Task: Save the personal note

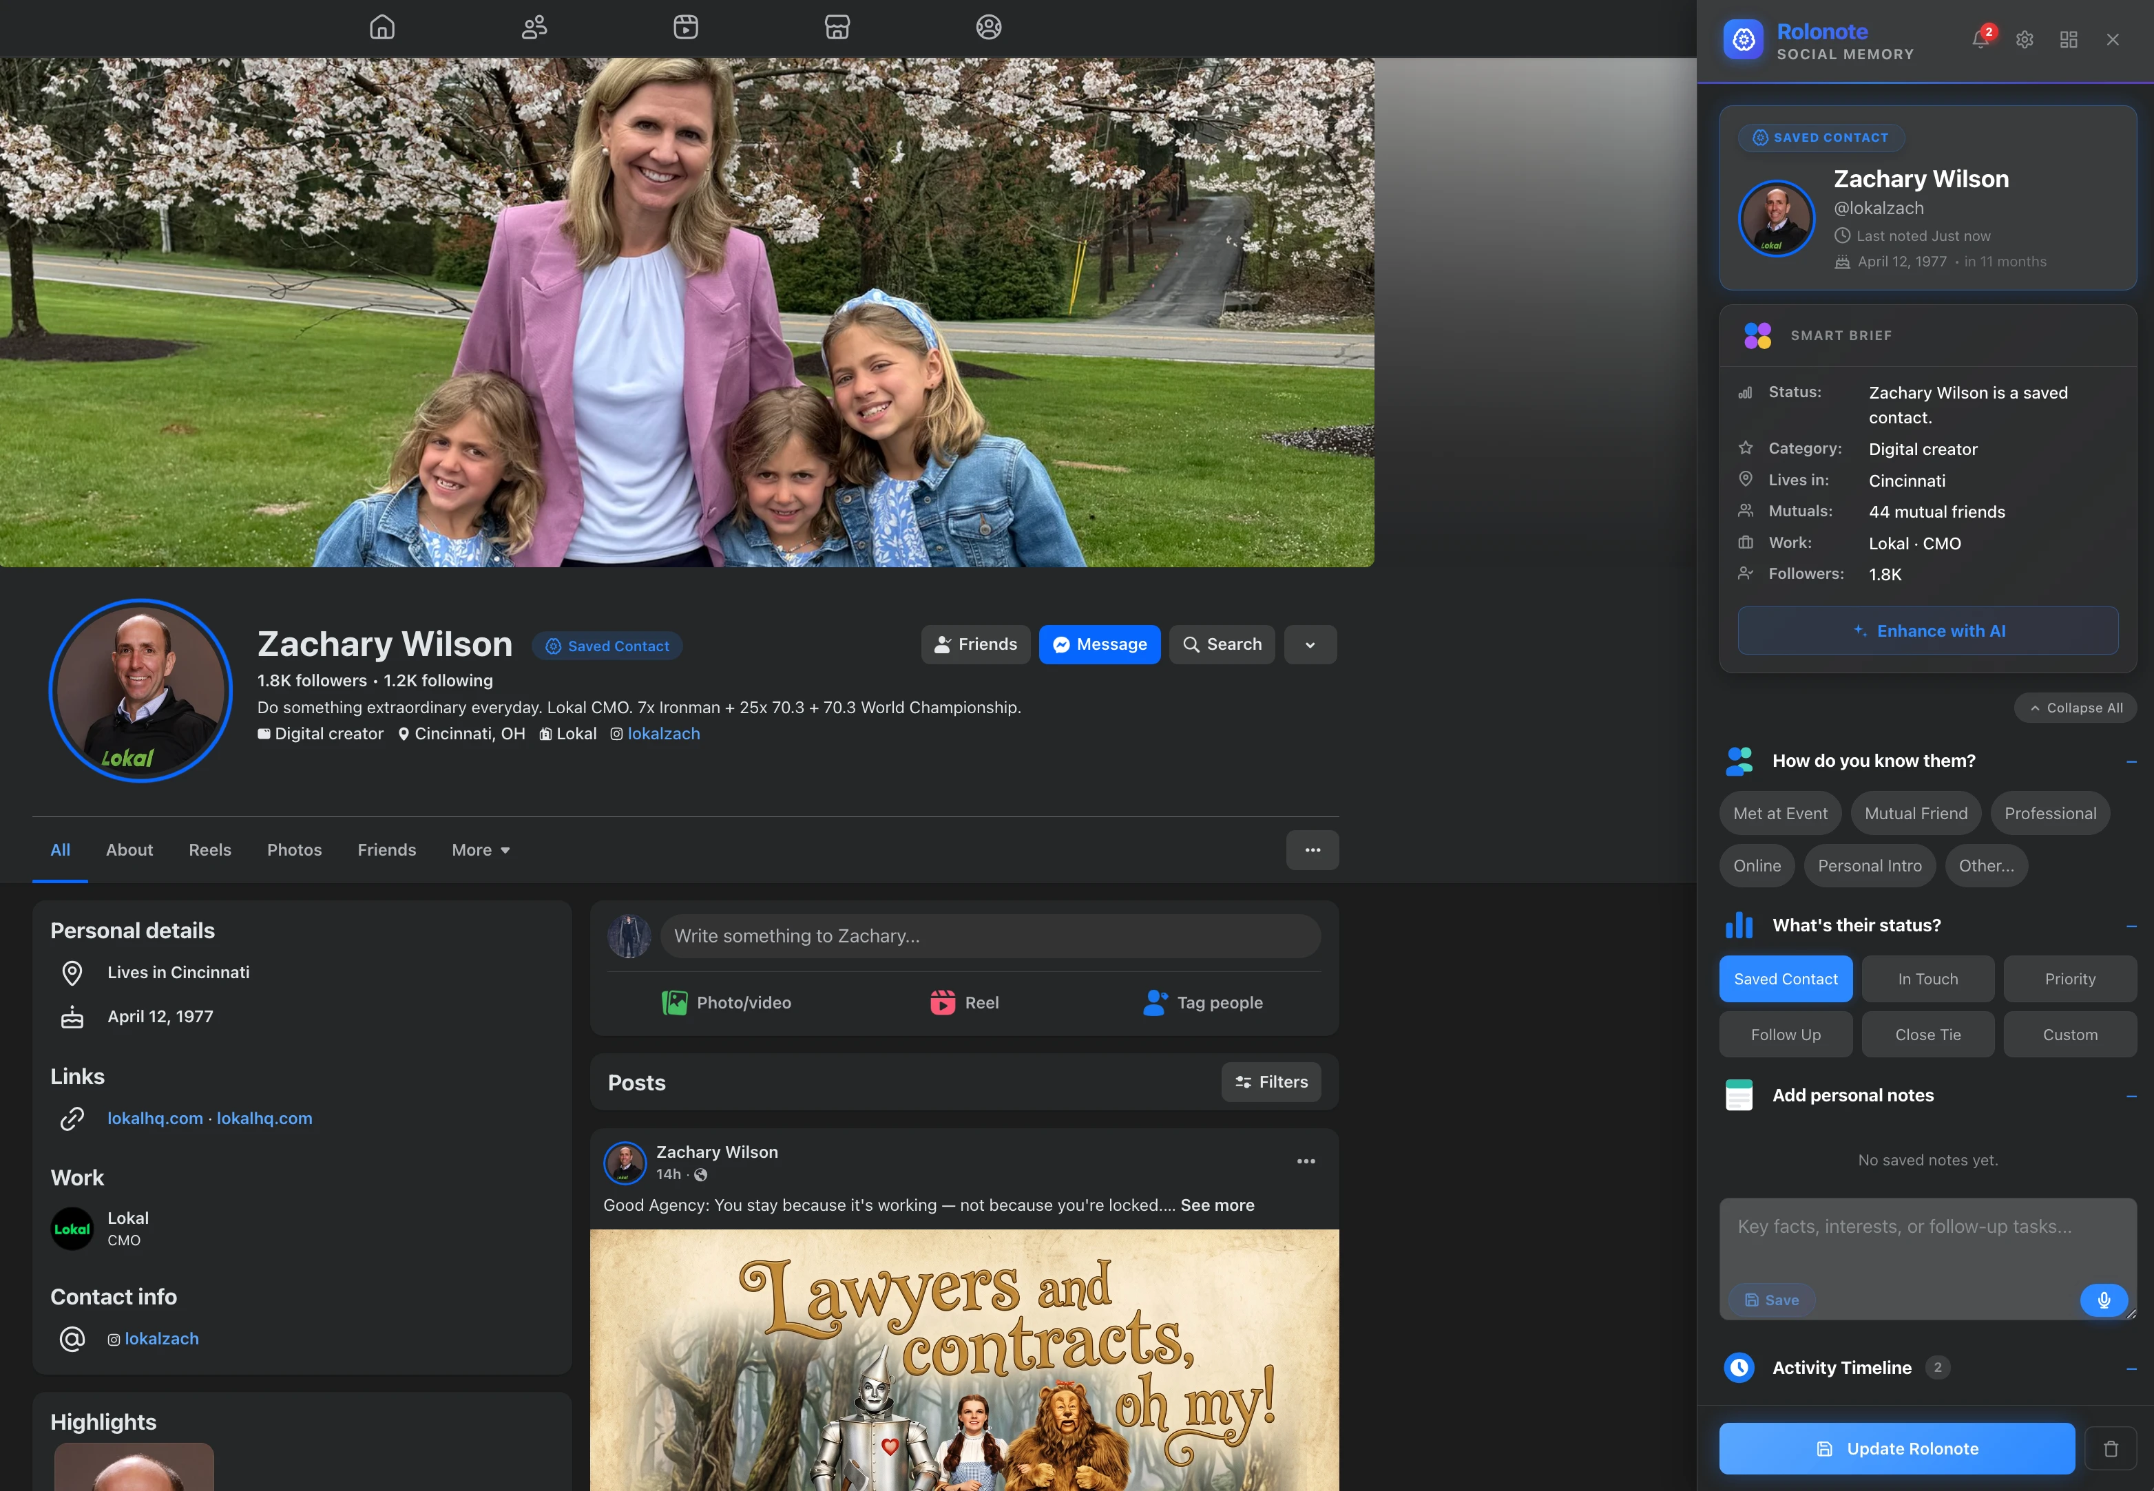Action: (x=1772, y=1300)
